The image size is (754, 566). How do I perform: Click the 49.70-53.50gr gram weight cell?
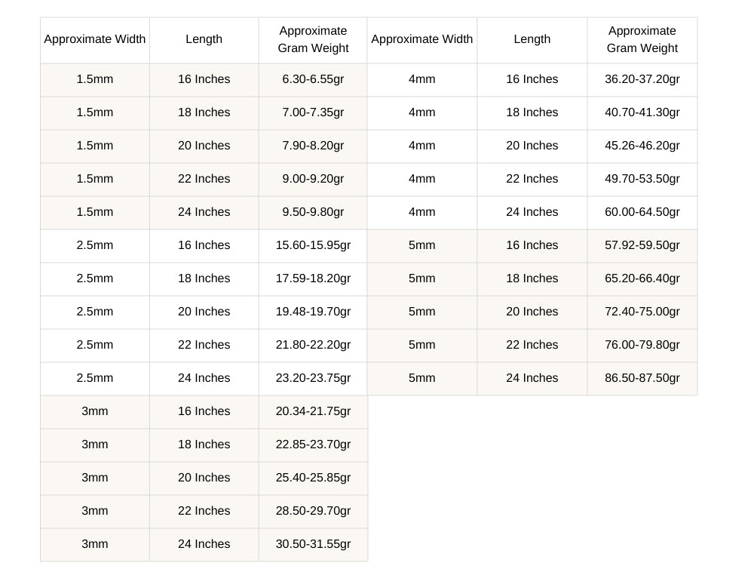coord(642,179)
